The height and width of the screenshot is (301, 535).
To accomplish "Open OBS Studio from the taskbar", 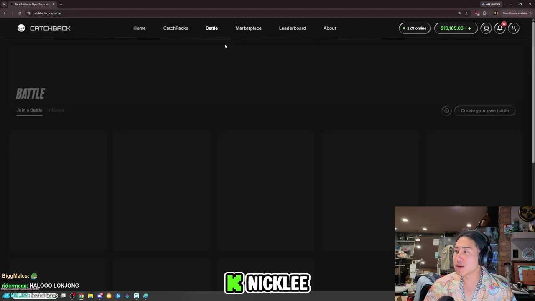I will coord(72,296).
